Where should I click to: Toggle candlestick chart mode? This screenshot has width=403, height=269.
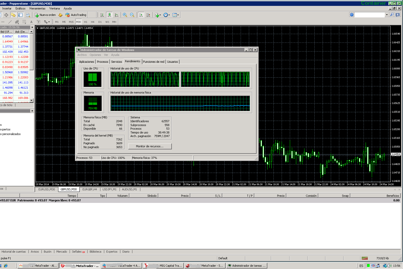(x=109, y=15)
